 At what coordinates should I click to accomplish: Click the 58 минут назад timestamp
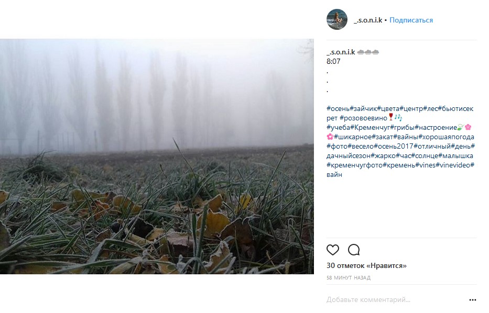(x=348, y=278)
